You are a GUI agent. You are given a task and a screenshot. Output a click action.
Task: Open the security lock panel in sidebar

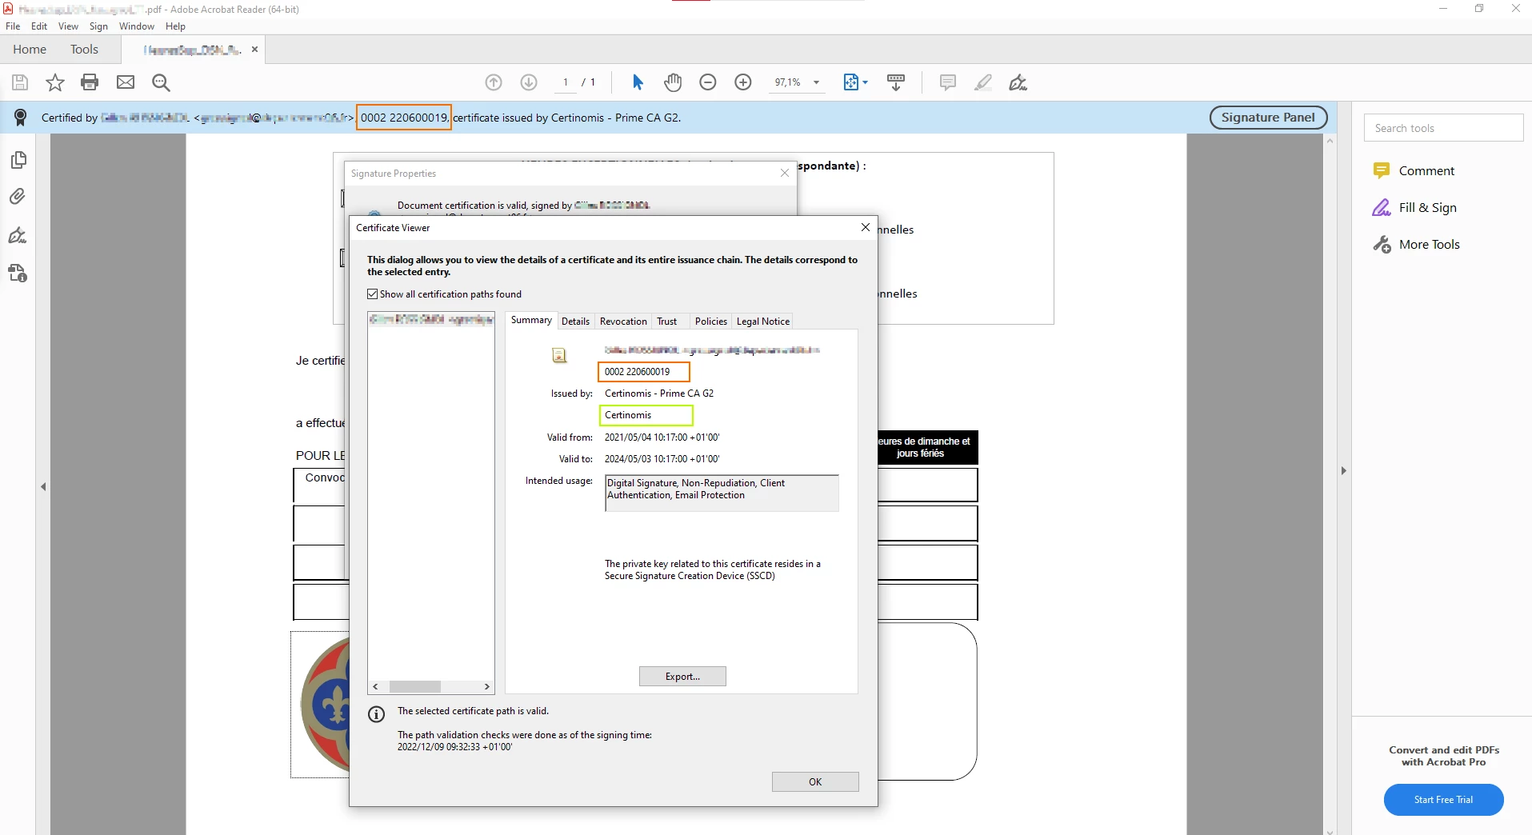pyautogui.click(x=18, y=274)
